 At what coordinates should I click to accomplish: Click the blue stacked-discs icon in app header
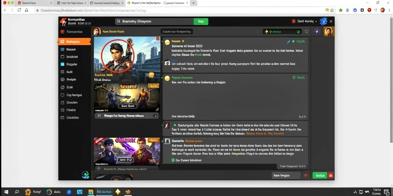pyautogui.click(x=323, y=21)
